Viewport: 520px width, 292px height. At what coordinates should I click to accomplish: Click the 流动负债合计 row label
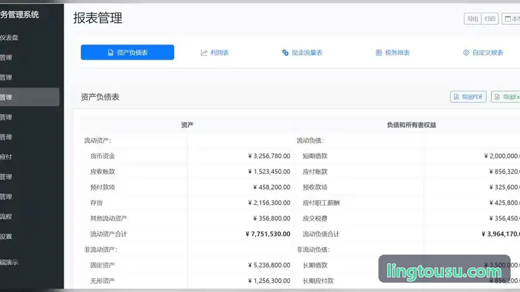[321, 234]
